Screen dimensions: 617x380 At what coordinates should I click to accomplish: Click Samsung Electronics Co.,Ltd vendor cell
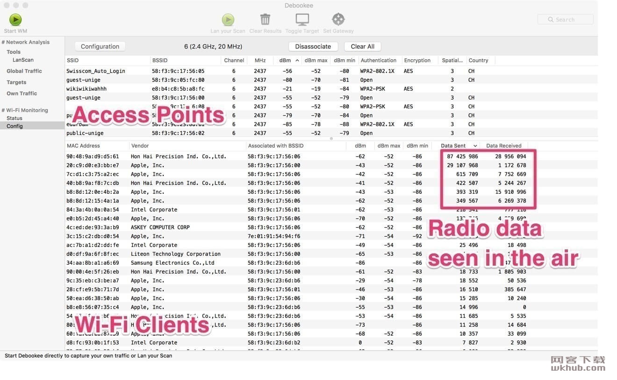coord(172,263)
